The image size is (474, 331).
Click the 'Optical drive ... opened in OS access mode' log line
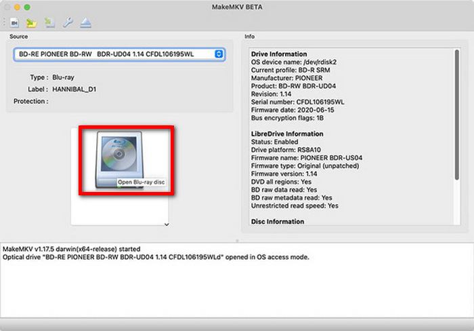click(156, 257)
